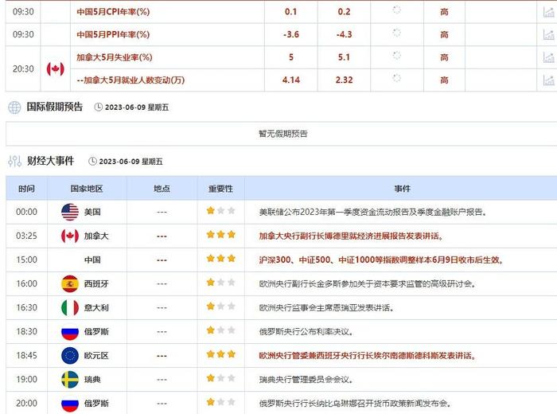This screenshot has height=414, width=557.
Task: Click the Spain flag in the 16:00 row
Action: [70, 283]
